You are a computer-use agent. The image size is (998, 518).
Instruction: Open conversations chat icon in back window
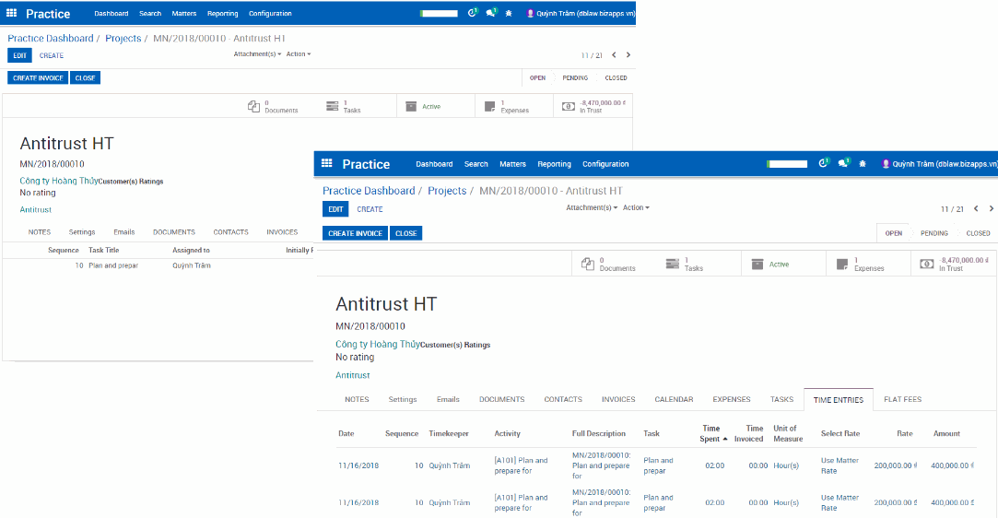click(491, 13)
